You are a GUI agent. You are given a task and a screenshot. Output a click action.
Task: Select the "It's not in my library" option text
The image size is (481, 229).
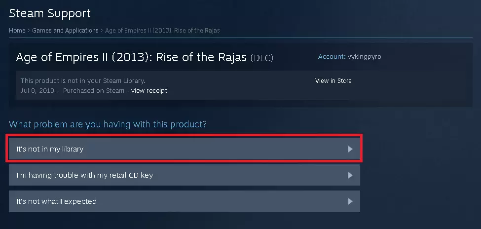50,149
